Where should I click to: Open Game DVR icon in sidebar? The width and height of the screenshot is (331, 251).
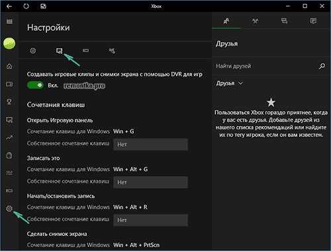9,120
